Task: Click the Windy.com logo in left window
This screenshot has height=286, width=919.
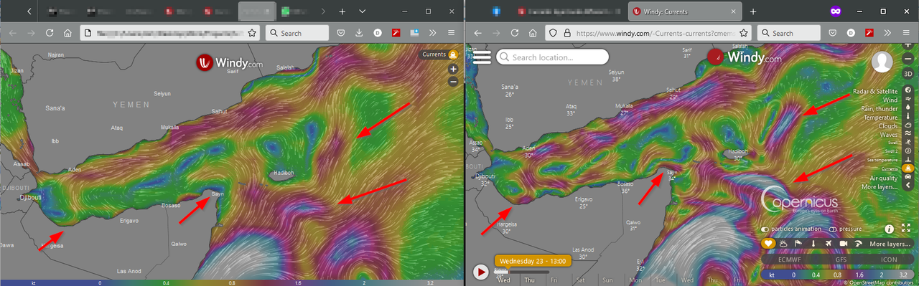Action: (229, 63)
